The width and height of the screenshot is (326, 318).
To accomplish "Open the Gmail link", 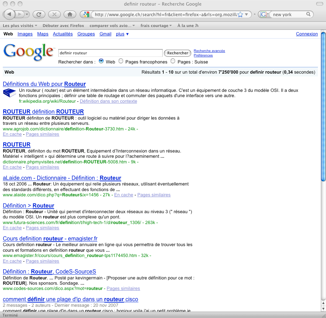I will pos(105,34).
